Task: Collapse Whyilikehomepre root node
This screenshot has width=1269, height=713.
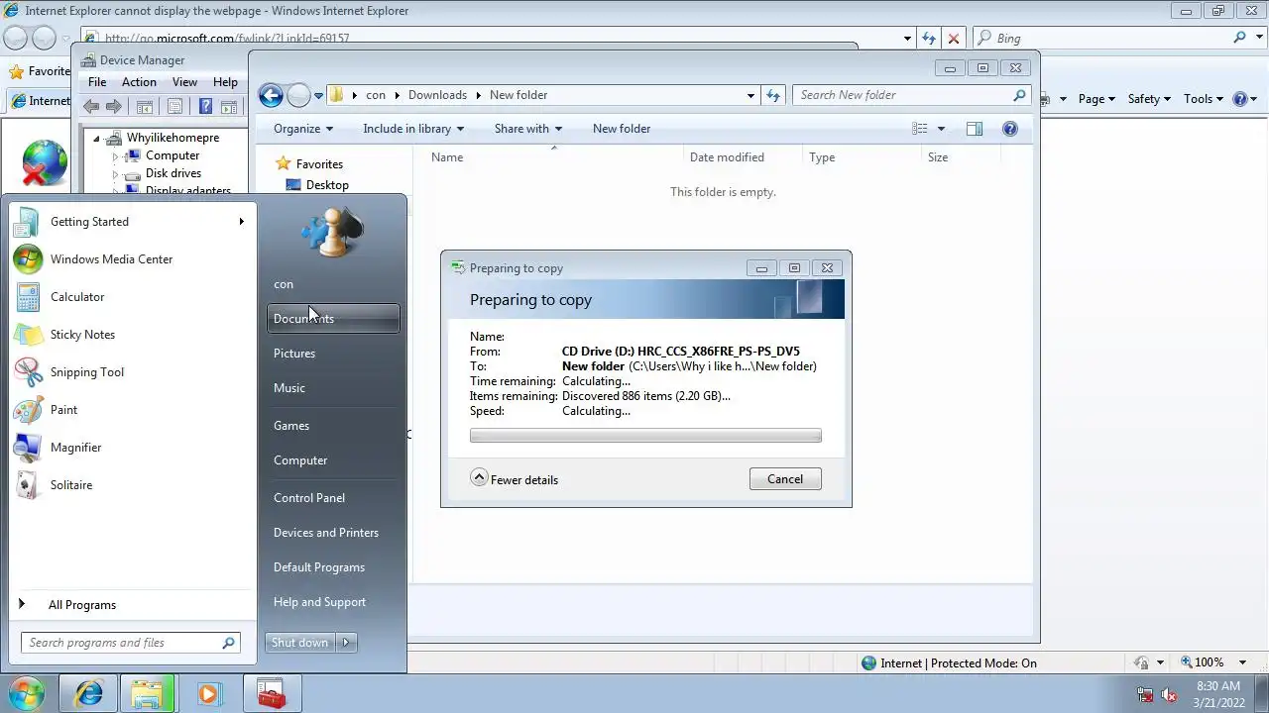Action: click(x=97, y=139)
